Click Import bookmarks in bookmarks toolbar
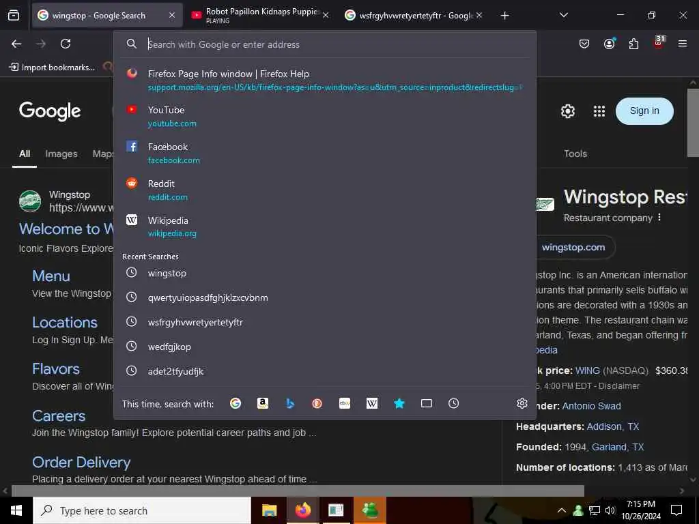The width and height of the screenshot is (699, 524). pos(52,68)
